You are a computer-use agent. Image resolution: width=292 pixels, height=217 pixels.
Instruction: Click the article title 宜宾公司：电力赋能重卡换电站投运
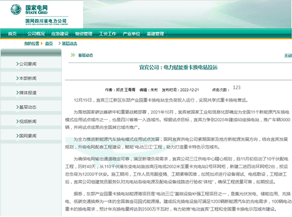[178, 67]
